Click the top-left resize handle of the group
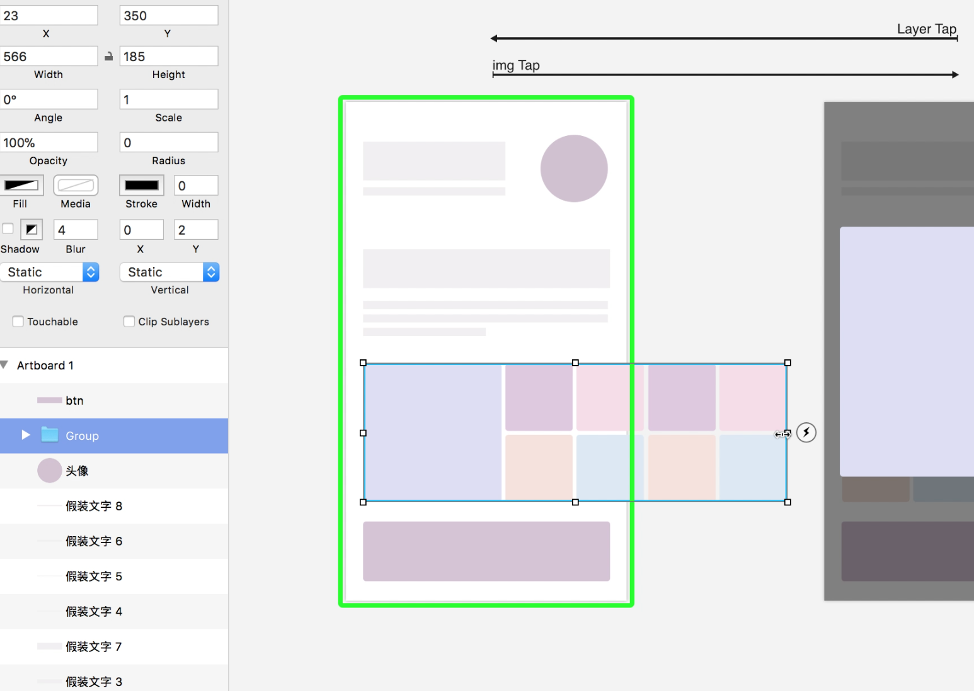 pos(363,363)
